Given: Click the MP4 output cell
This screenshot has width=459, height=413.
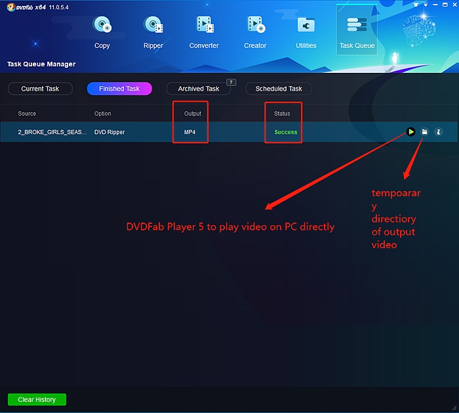Looking at the screenshot, I should pos(190,132).
